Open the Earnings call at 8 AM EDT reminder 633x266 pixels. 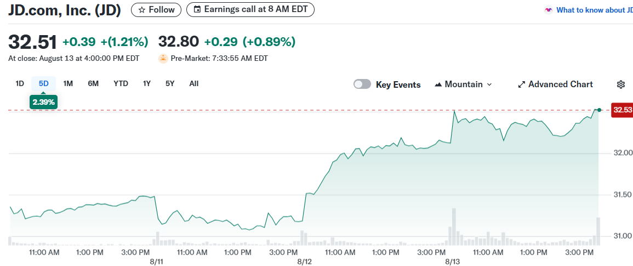click(x=250, y=10)
